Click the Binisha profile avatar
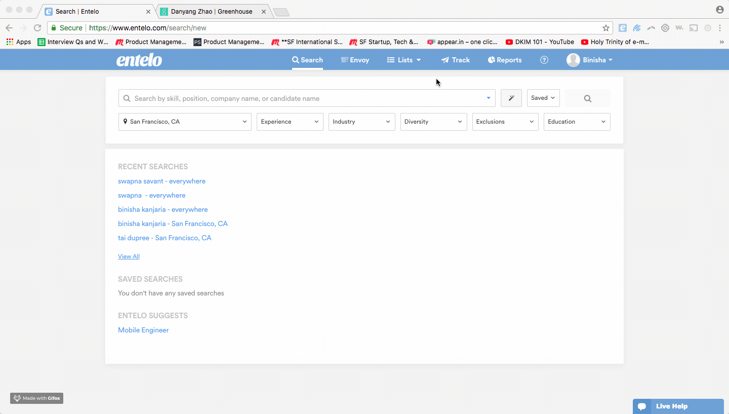 click(x=573, y=60)
